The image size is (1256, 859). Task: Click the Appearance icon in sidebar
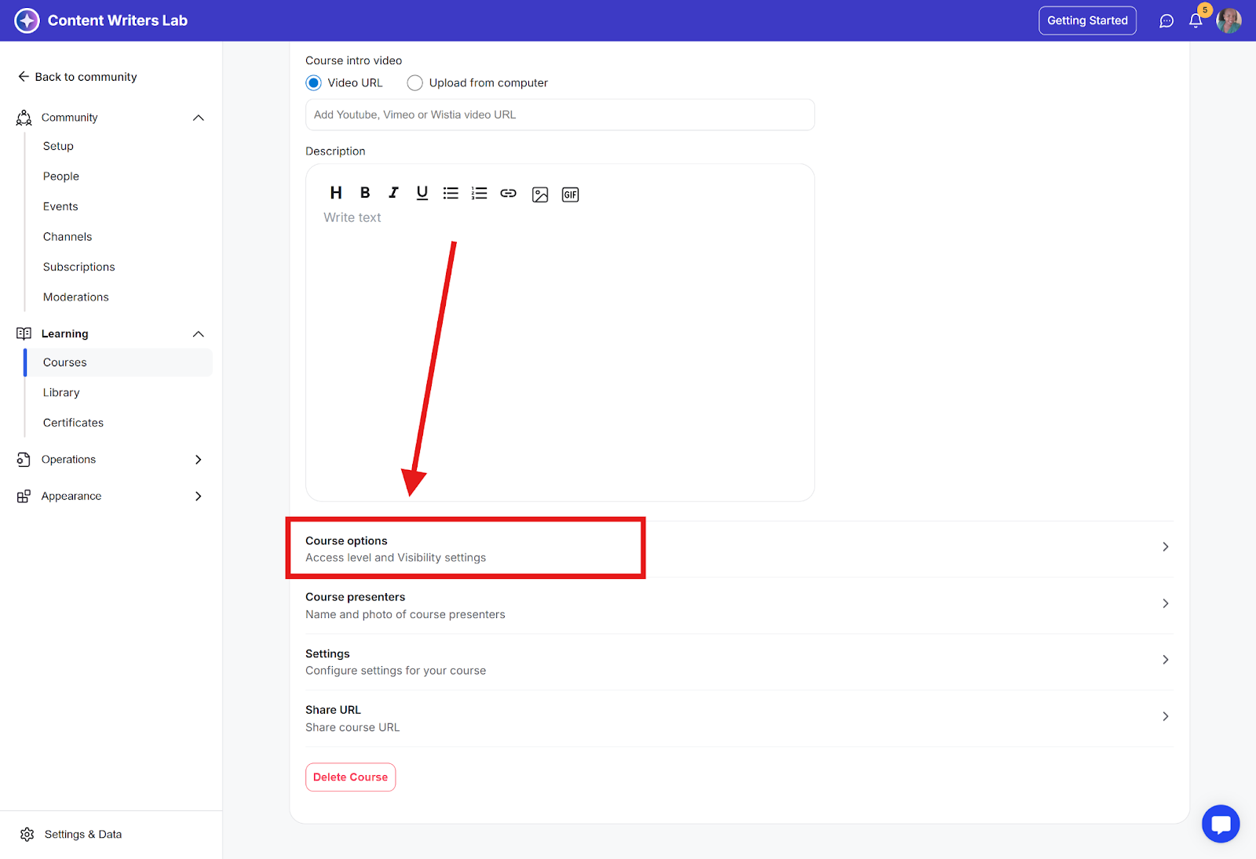tap(24, 497)
